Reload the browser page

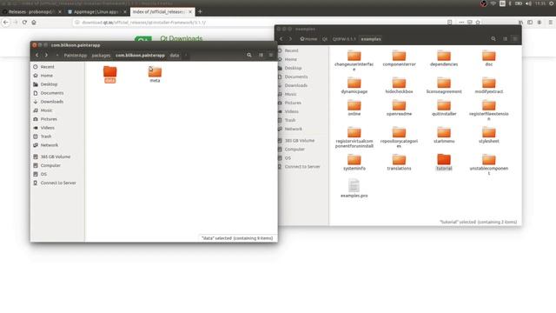[24, 22]
